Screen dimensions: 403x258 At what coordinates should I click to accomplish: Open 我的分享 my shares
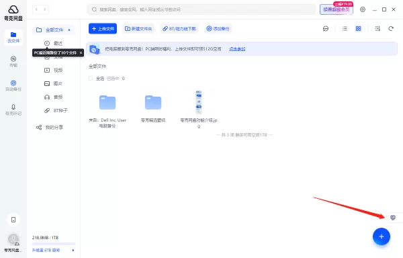click(50, 127)
